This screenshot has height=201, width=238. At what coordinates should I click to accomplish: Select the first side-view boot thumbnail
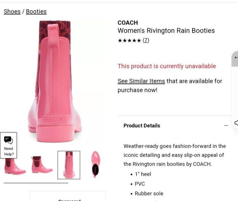tap(15, 166)
